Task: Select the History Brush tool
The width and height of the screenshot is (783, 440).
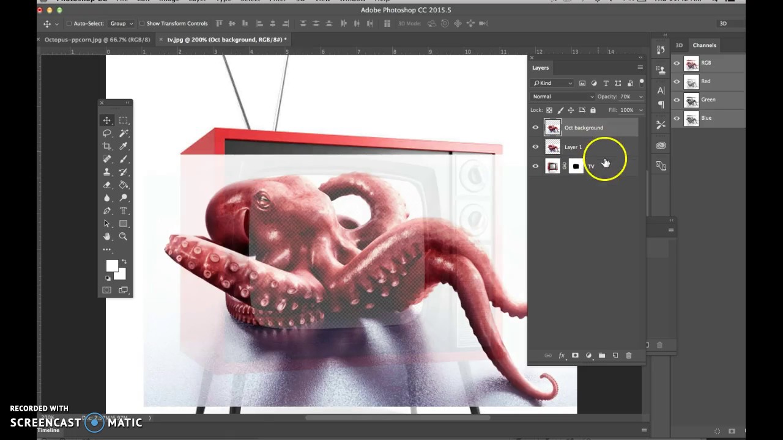Action: coord(124,172)
